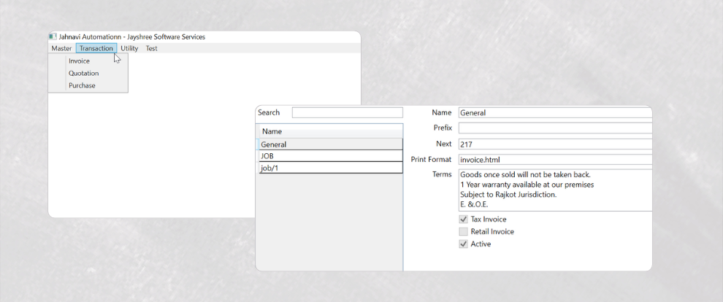Select Invoice from the Transaction menu
Viewport: 723px width, 302px height.
coord(80,61)
